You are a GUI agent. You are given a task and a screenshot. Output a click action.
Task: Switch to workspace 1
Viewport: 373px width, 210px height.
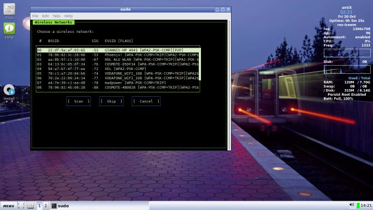point(39,206)
